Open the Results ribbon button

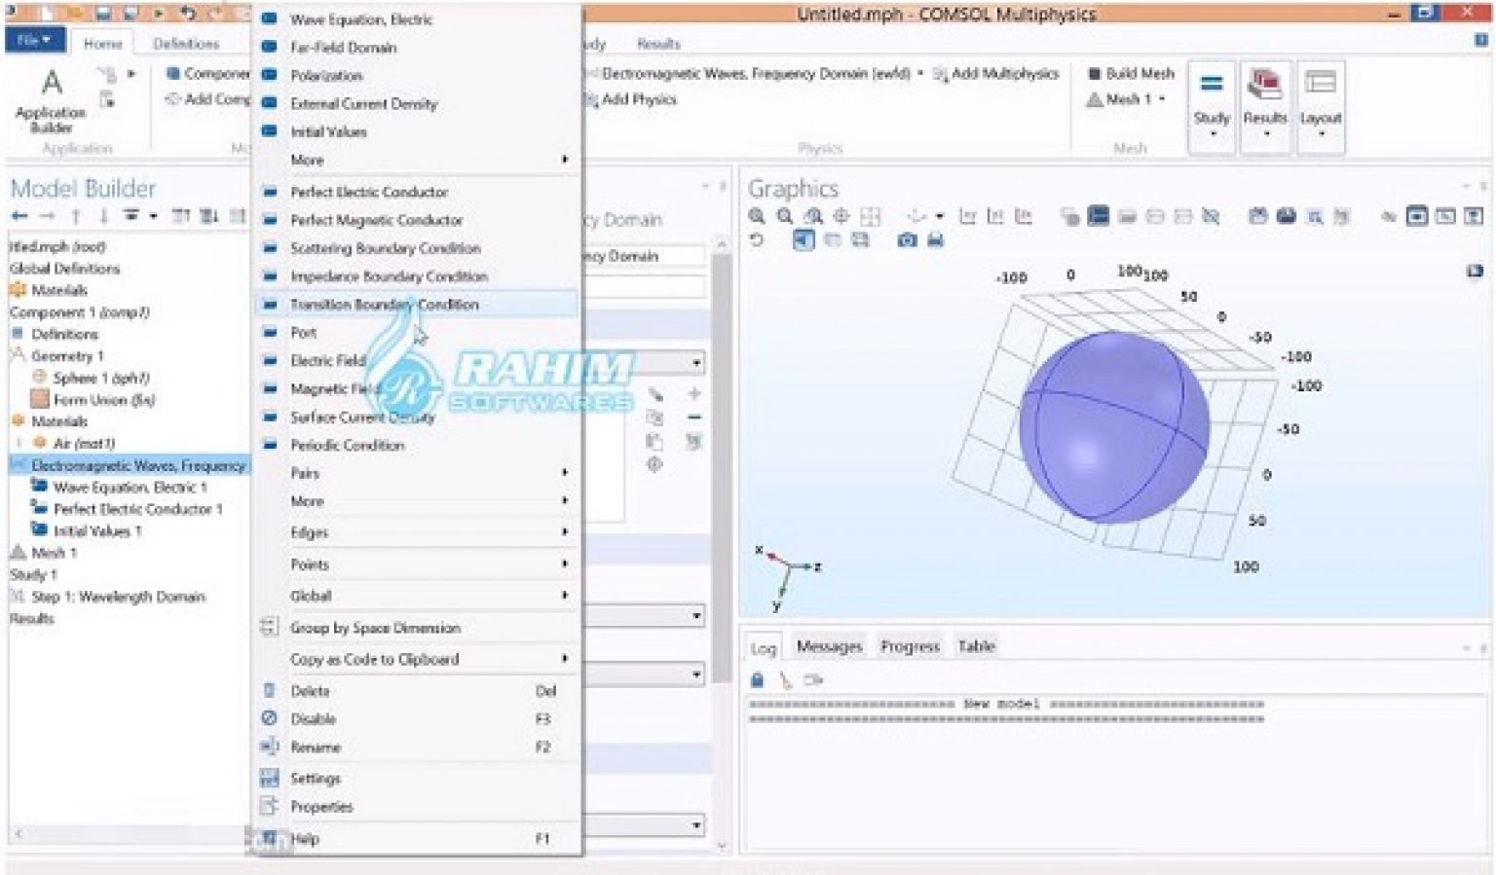[1265, 104]
